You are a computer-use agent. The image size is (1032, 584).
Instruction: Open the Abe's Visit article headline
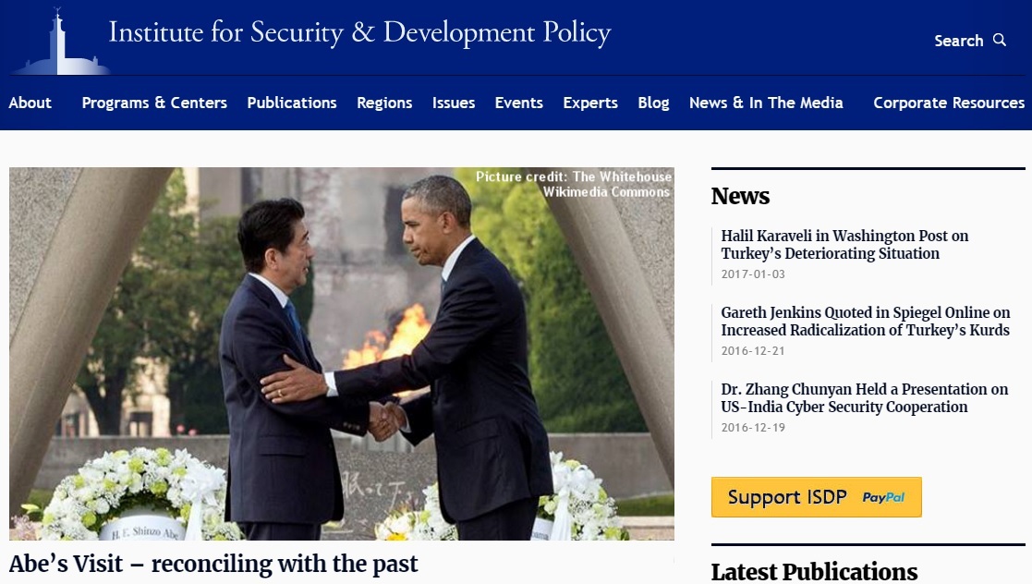coord(213,565)
